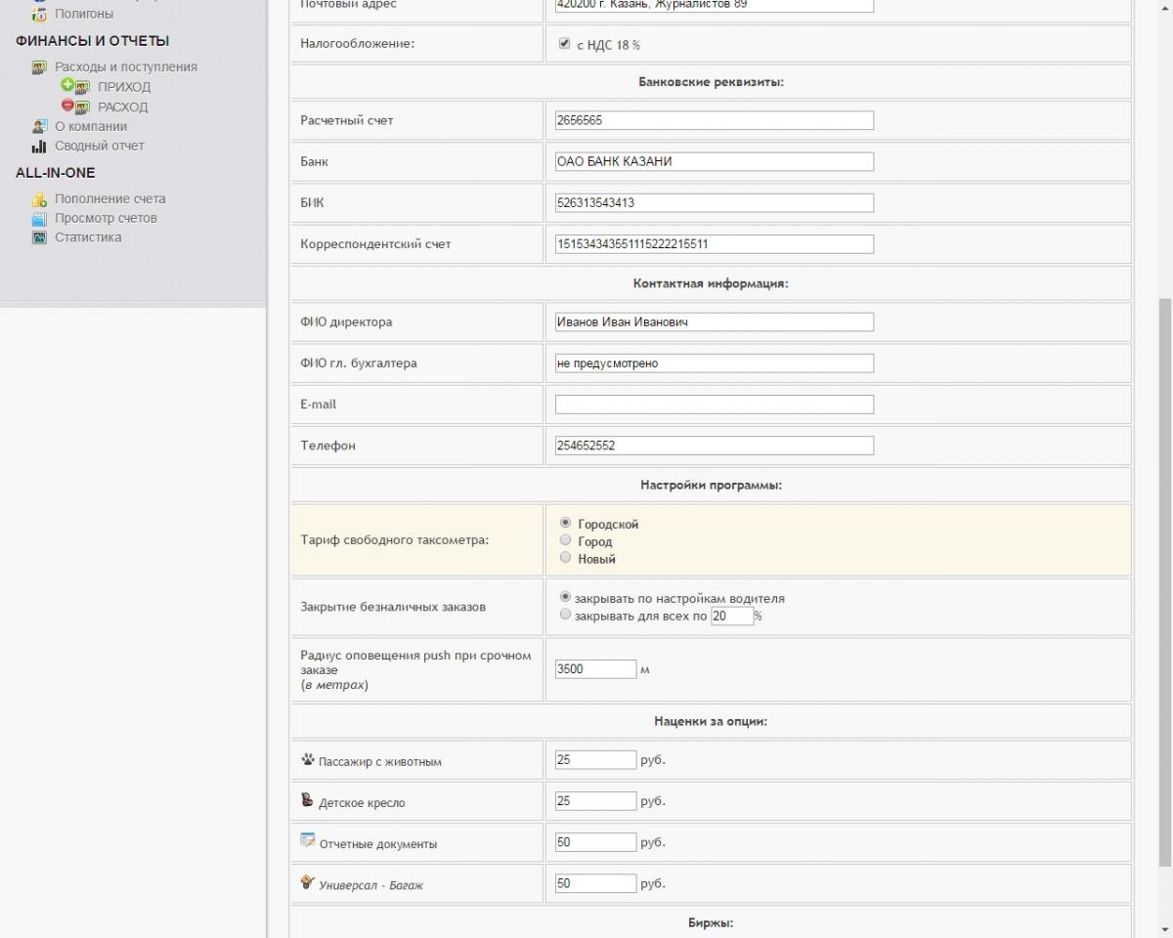1173x938 pixels.
Task: Click the paw icon for Пассажир с животным
Action: pyautogui.click(x=308, y=759)
